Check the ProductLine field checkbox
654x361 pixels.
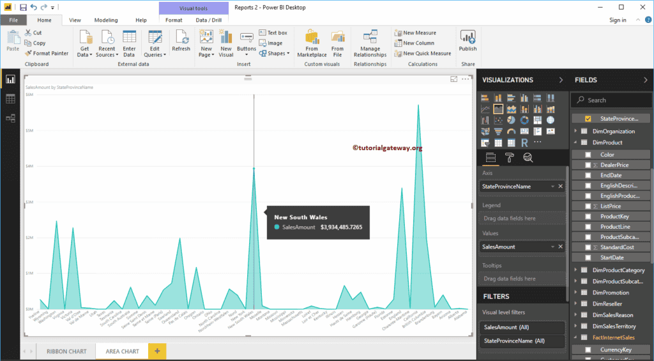(588, 227)
